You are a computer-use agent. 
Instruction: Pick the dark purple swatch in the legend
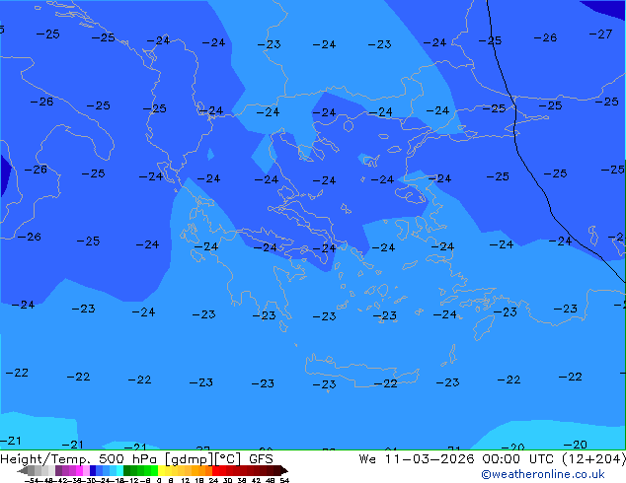[58, 470]
